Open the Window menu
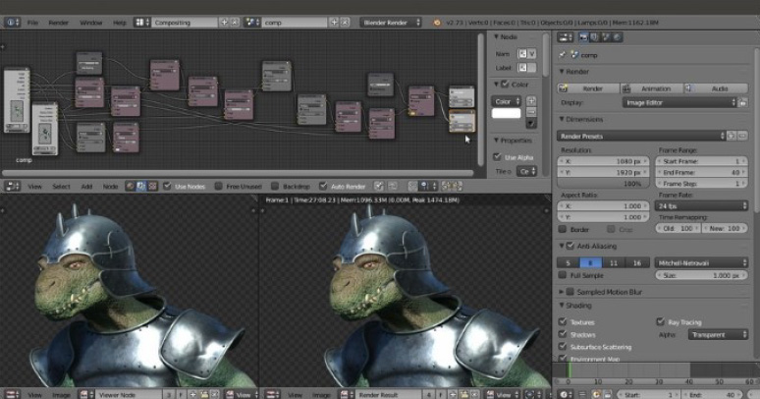Viewport: 760px width, 399px height. [90, 23]
